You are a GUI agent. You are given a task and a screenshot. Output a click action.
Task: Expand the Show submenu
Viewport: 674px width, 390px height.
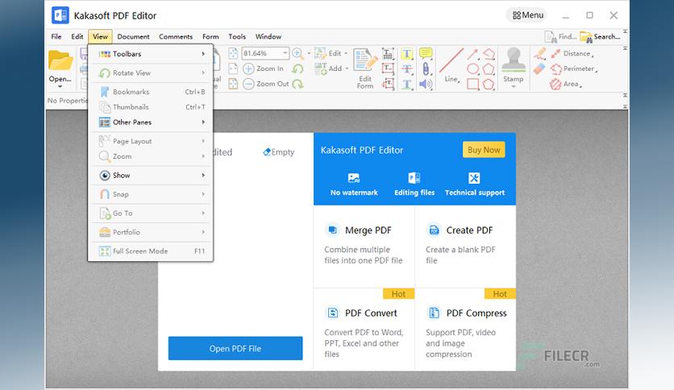(x=151, y=175)
